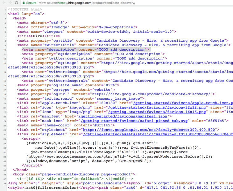Click the 'GTM-NTQWW5L' script line
Viewport: 233px width, 191px height.
pyautogui.click(x=89, y=161)
